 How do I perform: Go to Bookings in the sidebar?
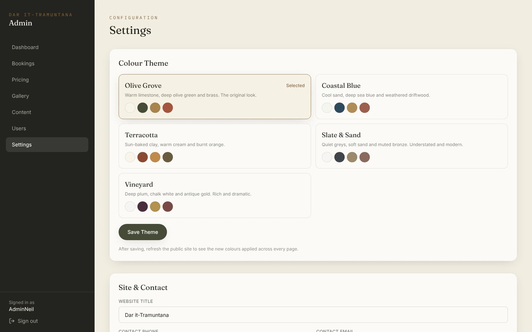47,63
